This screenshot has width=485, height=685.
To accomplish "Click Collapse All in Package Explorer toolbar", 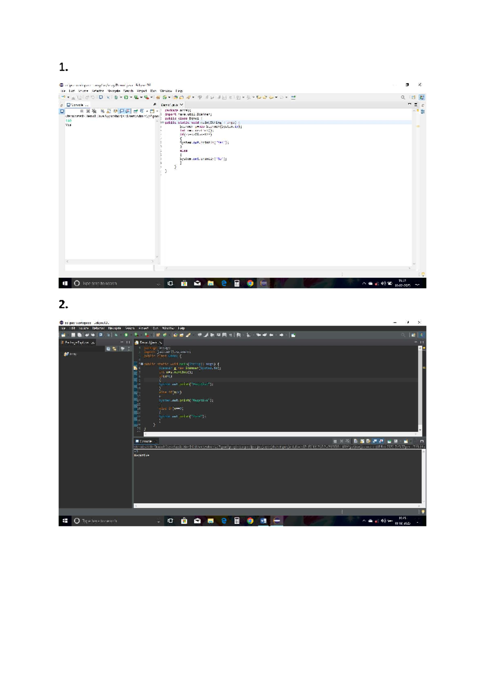I will tap(108, 349).
